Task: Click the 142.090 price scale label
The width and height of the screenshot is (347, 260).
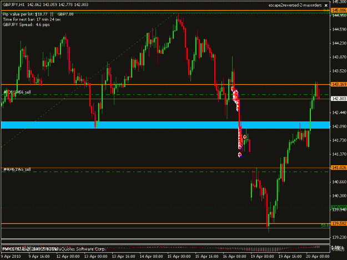Action: (x=339, y=126)
